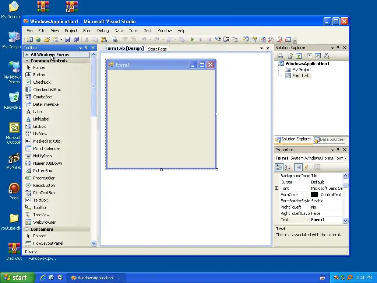This screenshot has height=283, width=377.
Task: Switch to the Data Sources tab
Action: (329, 139)
